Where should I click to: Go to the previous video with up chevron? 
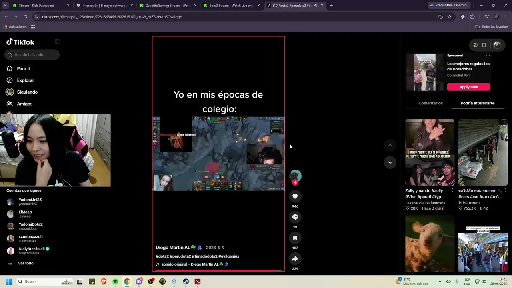point(390,145)
